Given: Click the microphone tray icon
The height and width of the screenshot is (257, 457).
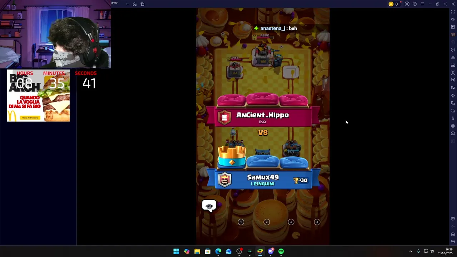Looking at the screenshot, I should tap(418, 251).
